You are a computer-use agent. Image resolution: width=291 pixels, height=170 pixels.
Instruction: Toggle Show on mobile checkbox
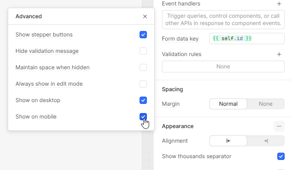143,117
